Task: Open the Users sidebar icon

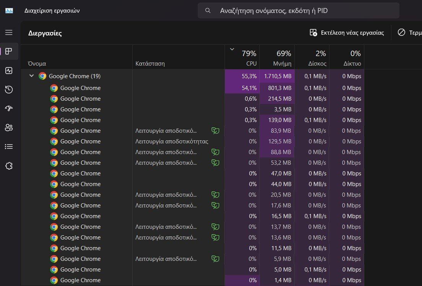Action: coord(9,127)
